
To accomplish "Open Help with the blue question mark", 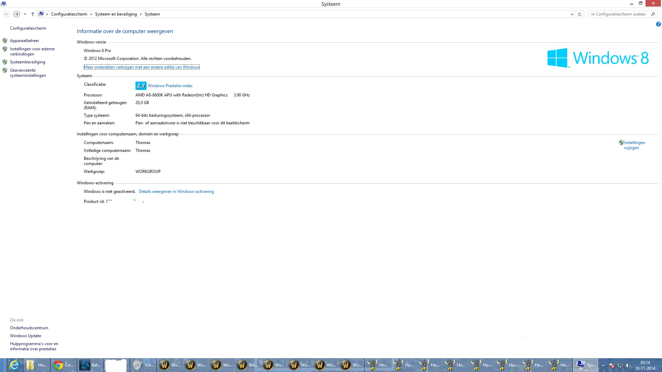I will tap(659, 24).
